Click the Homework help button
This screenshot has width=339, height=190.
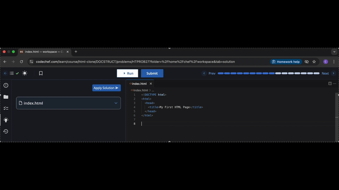click(x=286, y=62)
